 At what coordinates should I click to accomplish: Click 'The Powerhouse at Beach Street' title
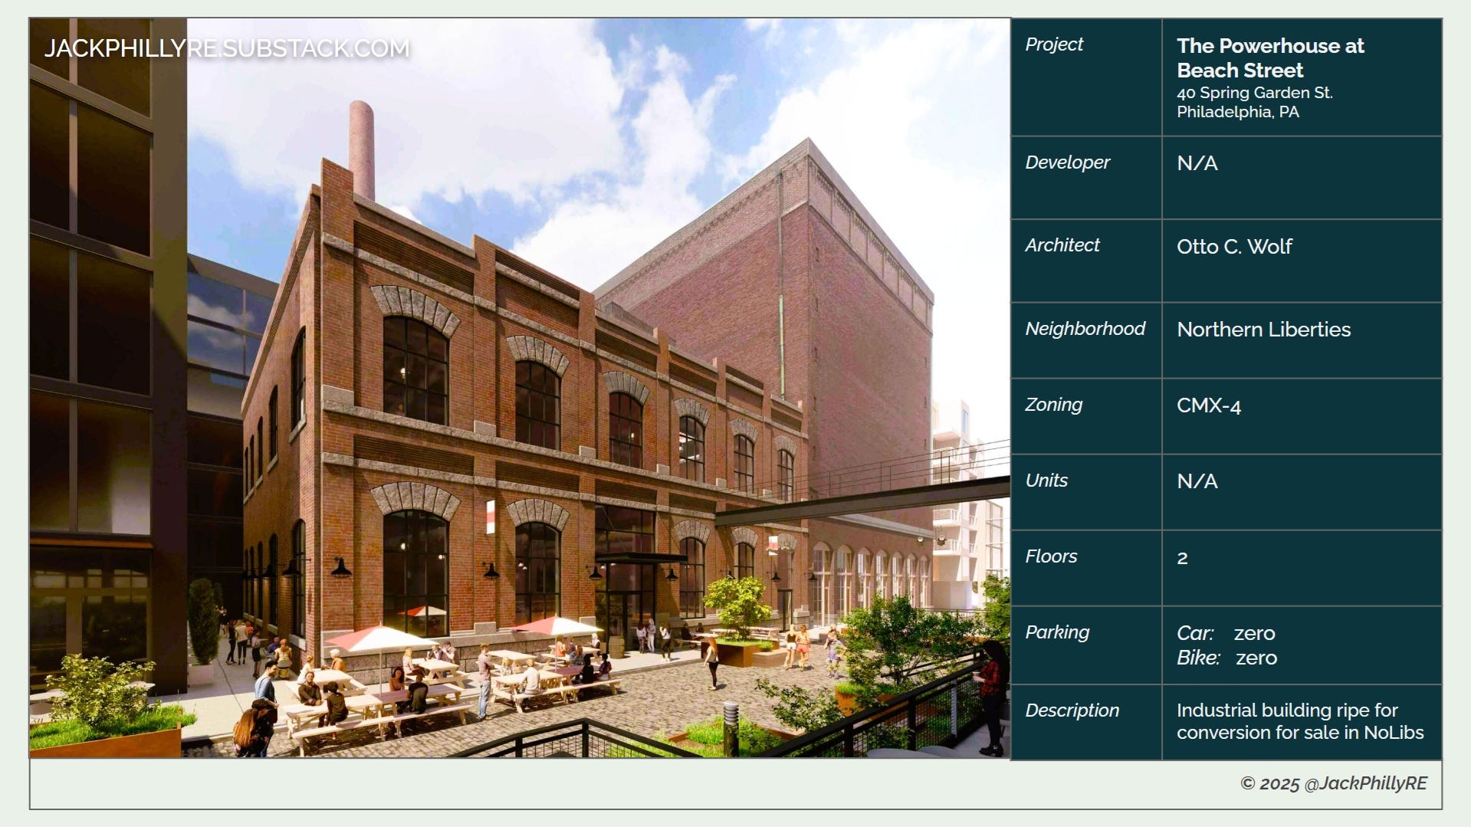coord(1270,58)
